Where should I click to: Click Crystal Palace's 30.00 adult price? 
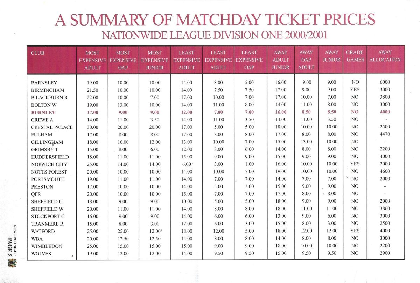pyautogui.click(x=92, y=127)
